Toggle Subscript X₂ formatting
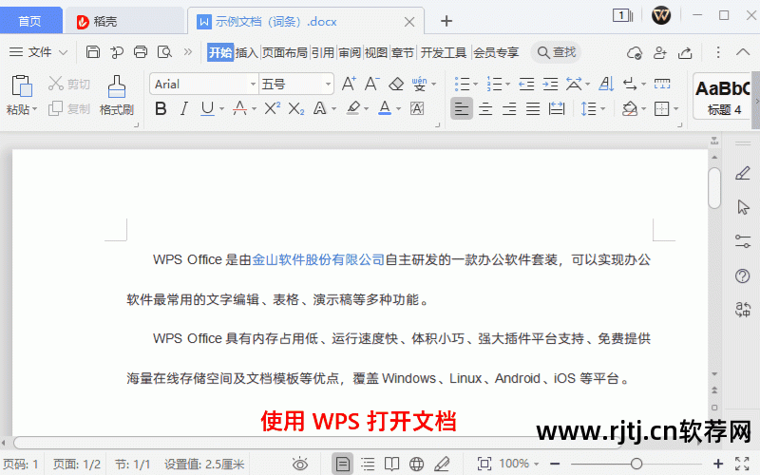Viewport: 760px width, 475px height. 295,108
